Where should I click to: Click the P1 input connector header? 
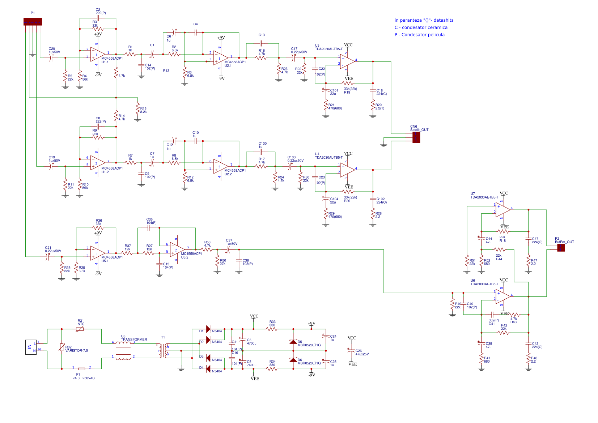[x=33, y=22]
